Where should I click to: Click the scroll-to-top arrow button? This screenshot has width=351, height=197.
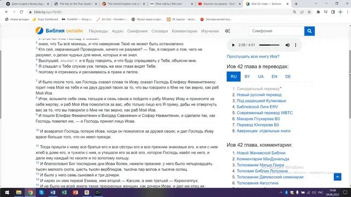click(337, 177)
